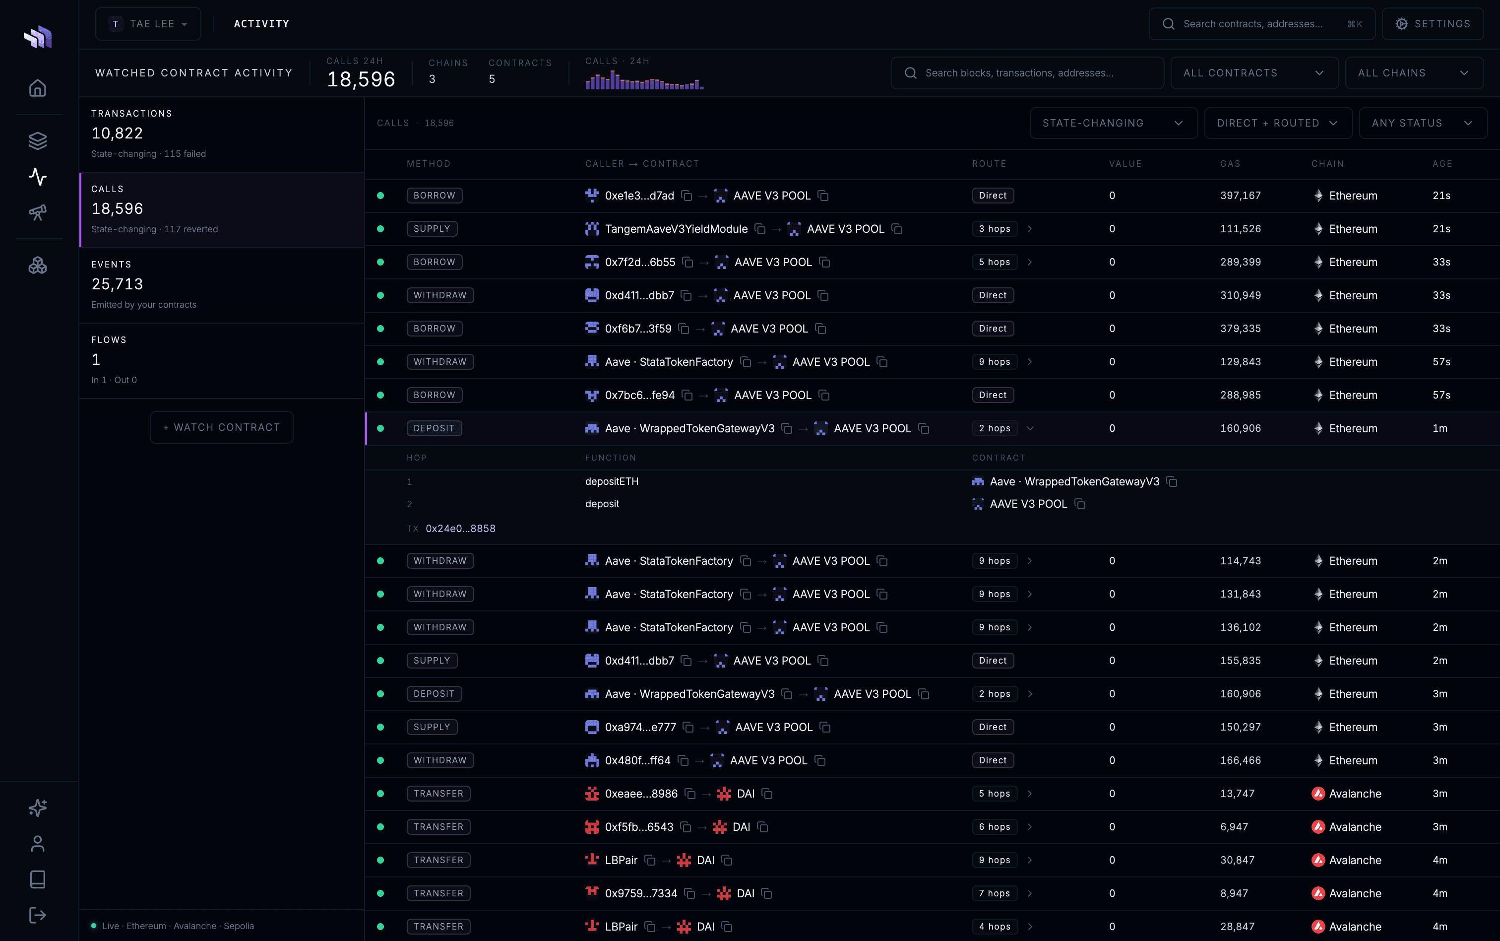Click the logout sidebar icon
Screen dimensions: 1500x941
(x=38, y=915)
